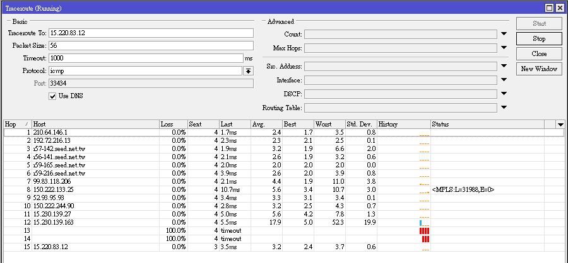
Task: Expand the DSCP option arrow
Action: (x=504, y=94)
